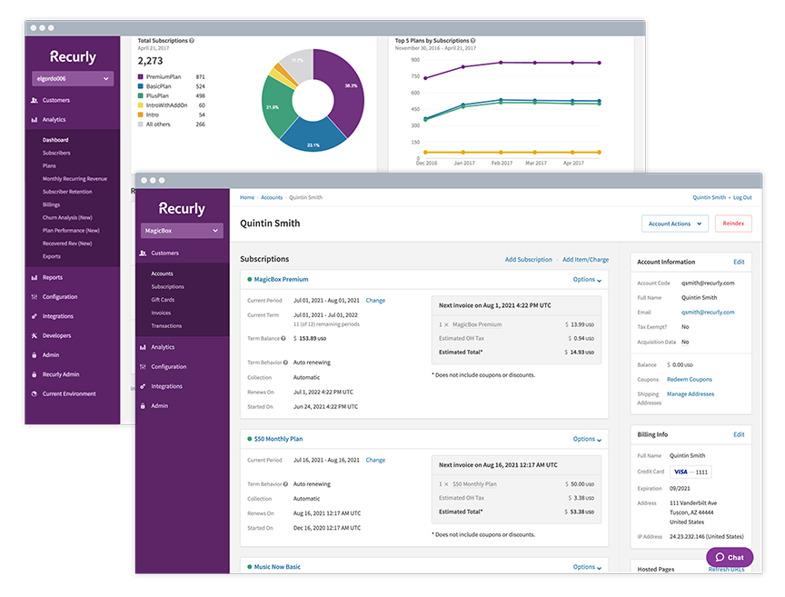
Task: Open Monthly Recurring Revenue in back window
Action: 75,179
